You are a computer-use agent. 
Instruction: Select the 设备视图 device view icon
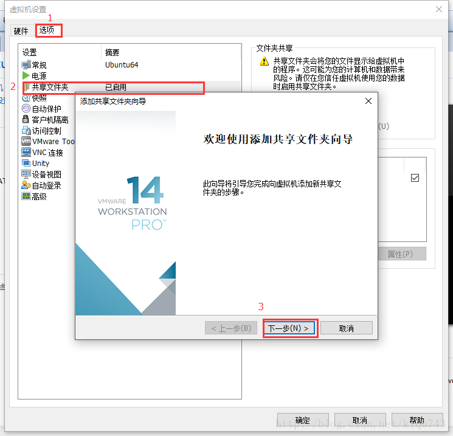(x=26, y=175)
